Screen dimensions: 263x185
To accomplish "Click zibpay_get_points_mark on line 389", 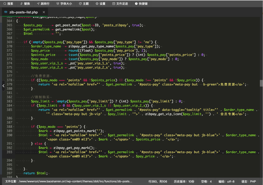I will [x=74, y=131].
